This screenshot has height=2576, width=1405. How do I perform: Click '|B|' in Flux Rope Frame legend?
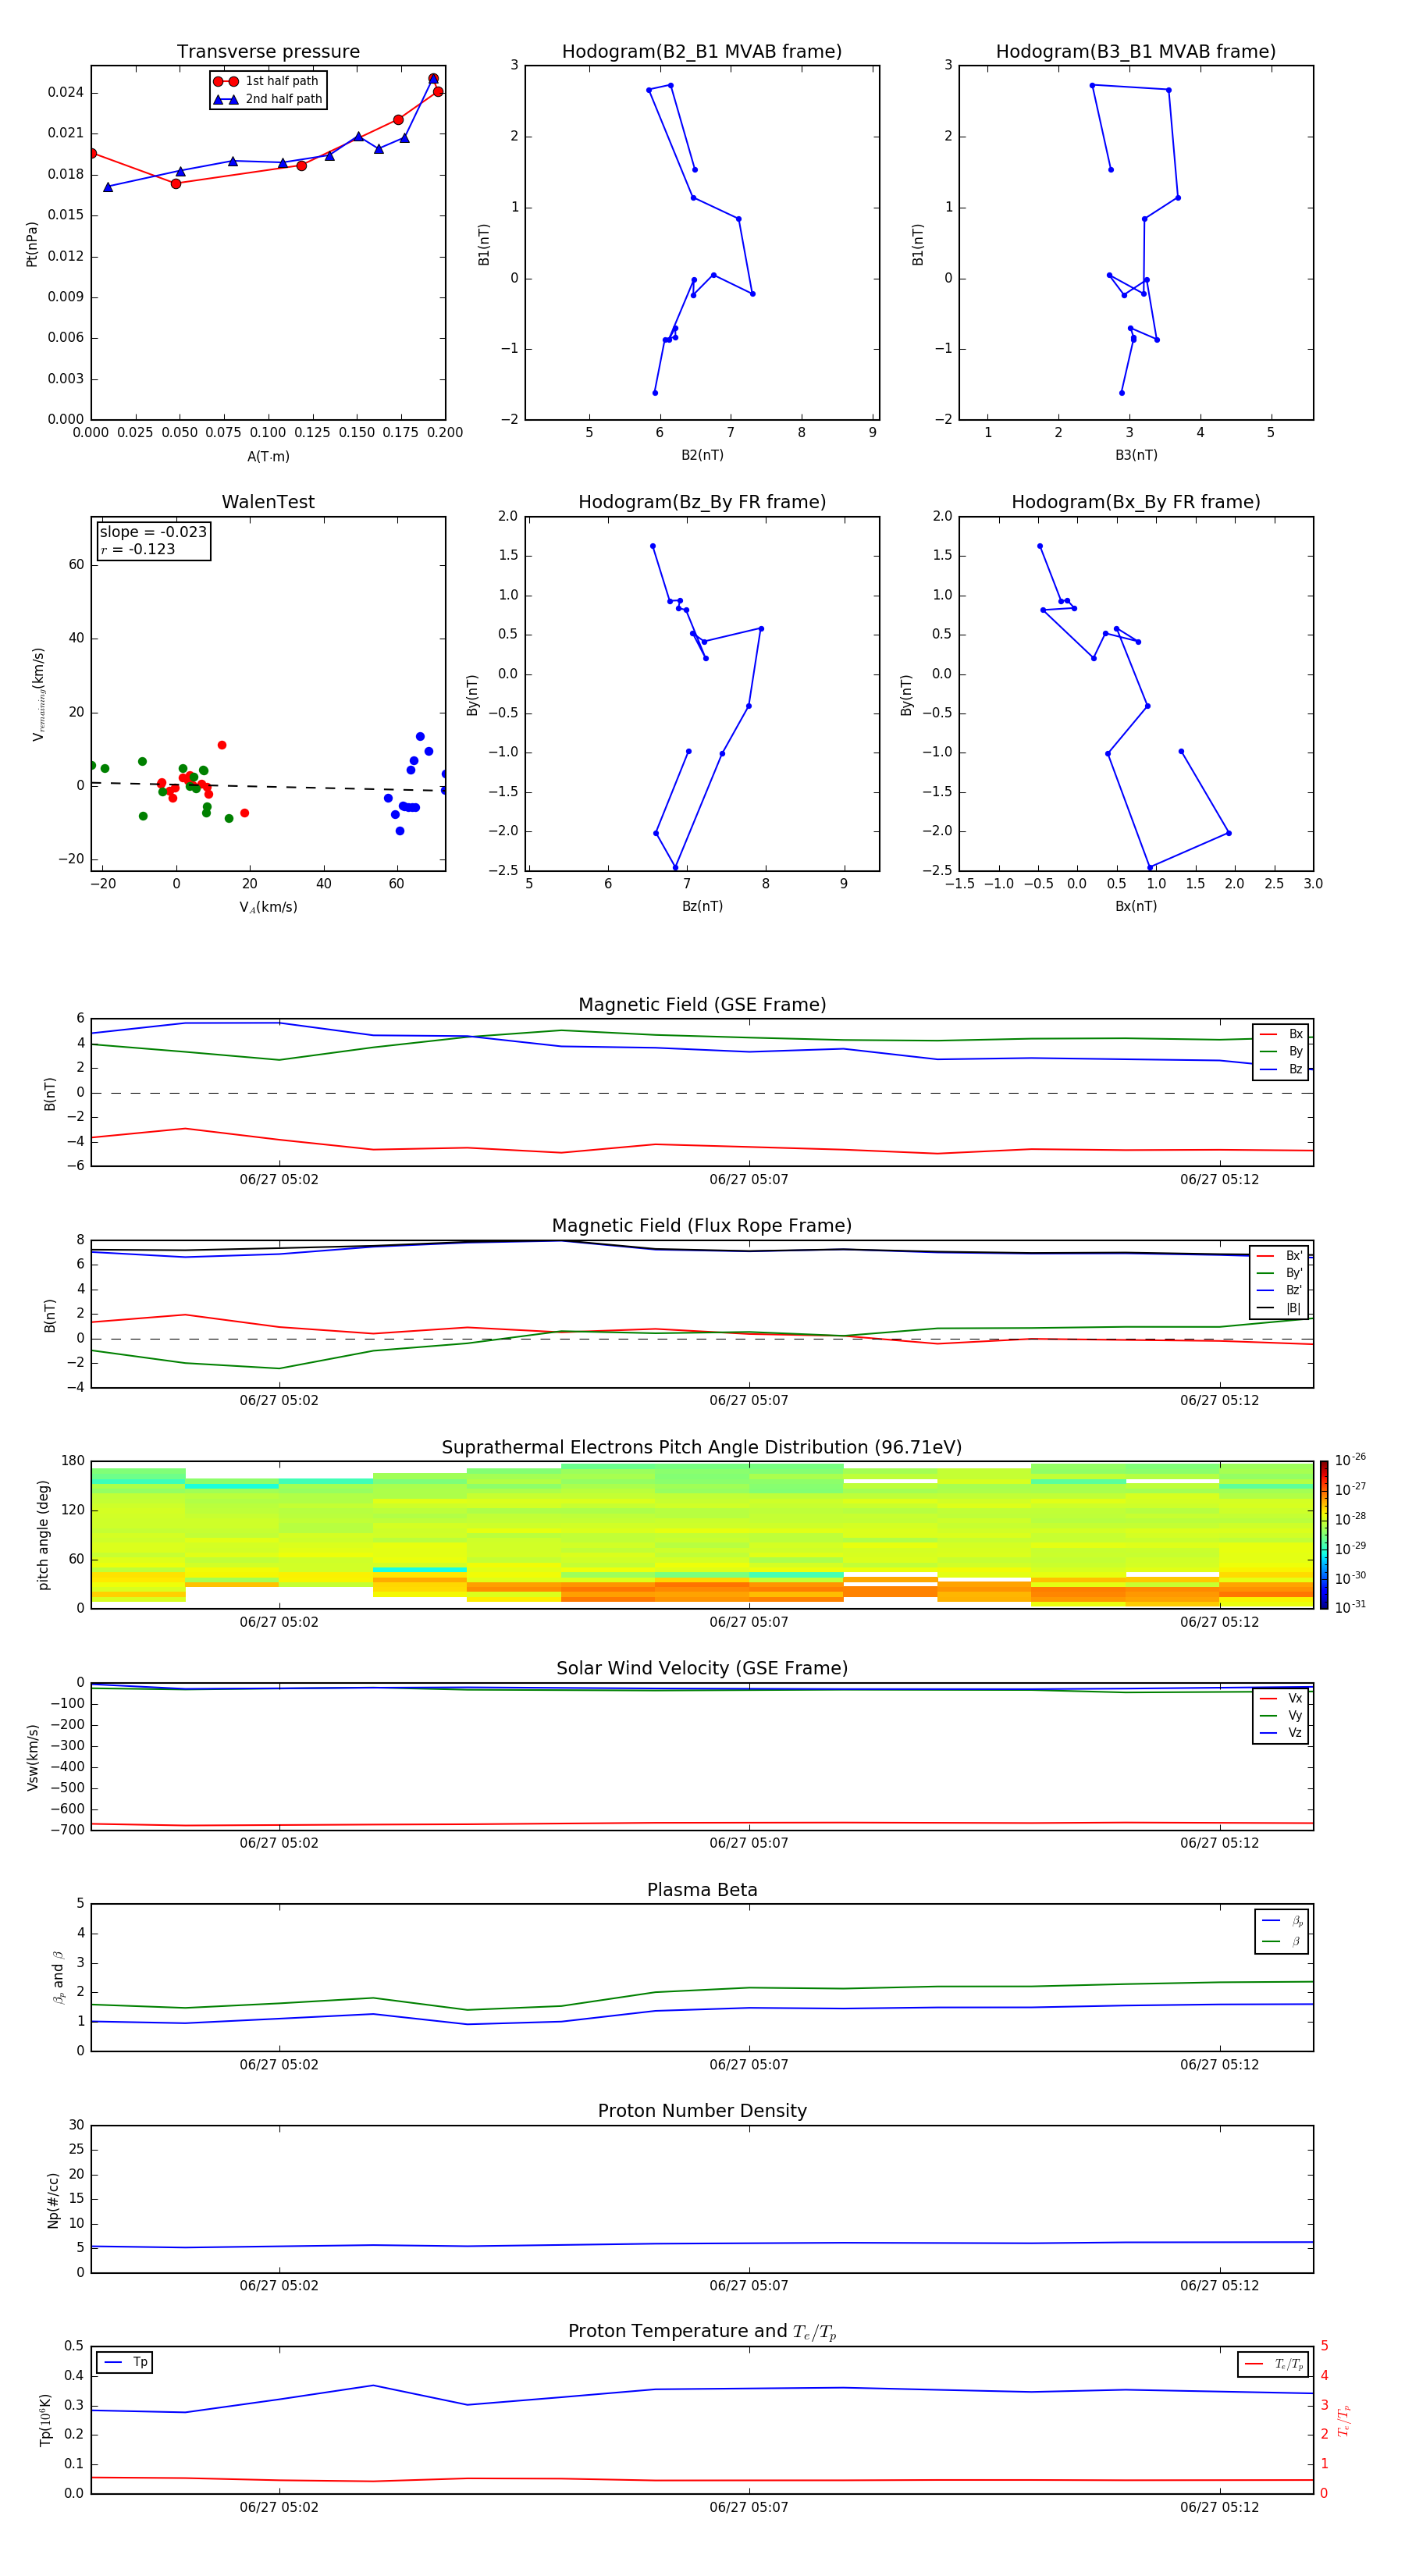point(1279,1308)
